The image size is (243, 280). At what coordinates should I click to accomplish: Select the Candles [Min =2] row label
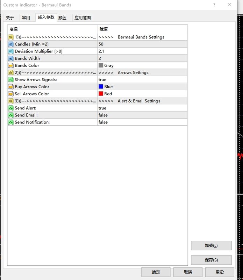coord(31,44)
